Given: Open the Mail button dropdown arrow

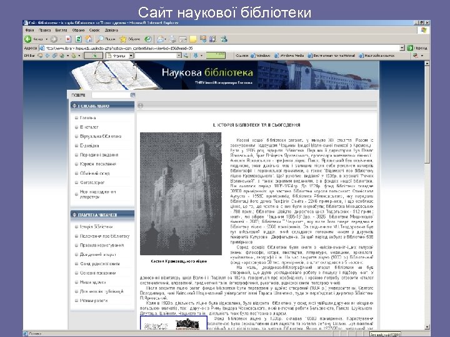Looking at the screenshot, I should tap(165, 39).
